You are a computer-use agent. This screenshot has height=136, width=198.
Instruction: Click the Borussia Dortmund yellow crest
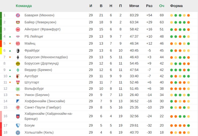[x=18, y=63]
